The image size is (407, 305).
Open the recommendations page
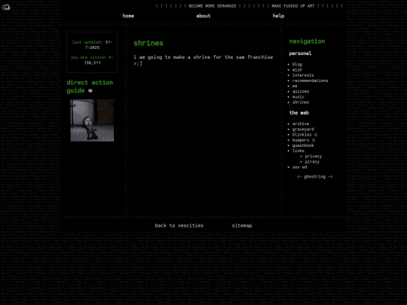[310, 81]
